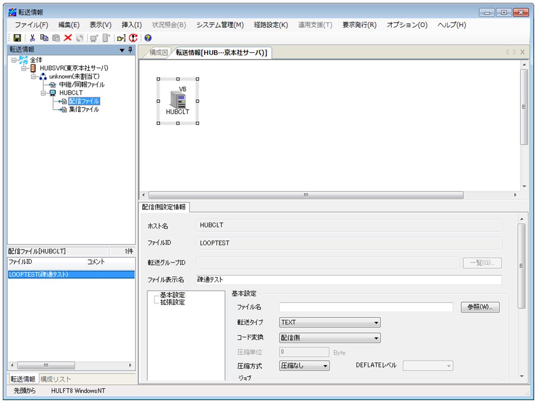
Task: Click the diagram vertical scrollbar thumb
Action: coord(524,107)
